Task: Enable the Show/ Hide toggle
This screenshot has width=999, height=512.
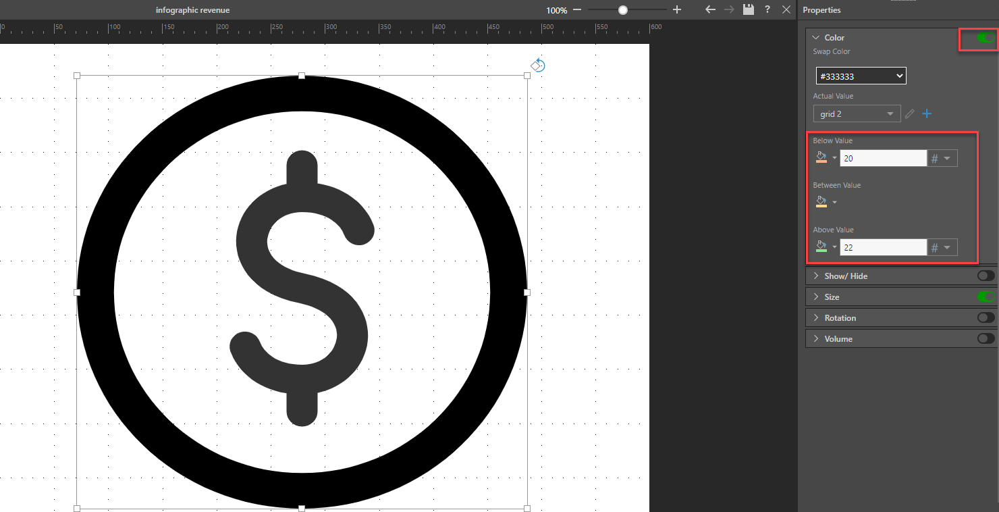Action: pyautogui.click(x=986, y=276)
